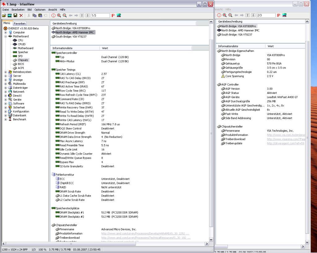Click horizontal scrollbar left arrow in 1.bmp window
The image size is (317, 253).
[x=4, y=244]
